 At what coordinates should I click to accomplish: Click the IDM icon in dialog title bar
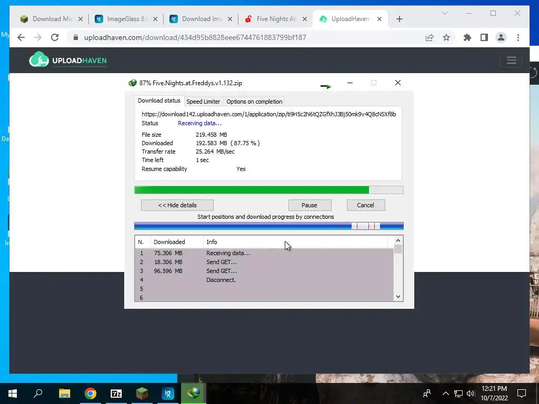[x=132, y=83]
